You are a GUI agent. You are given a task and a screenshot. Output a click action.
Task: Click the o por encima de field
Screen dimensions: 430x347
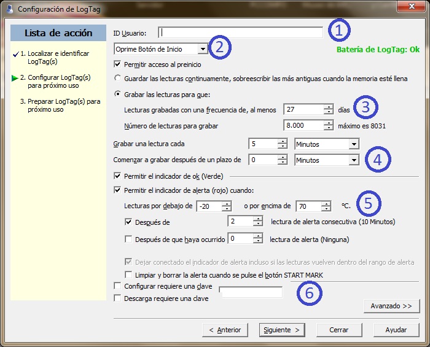point(309,206)
